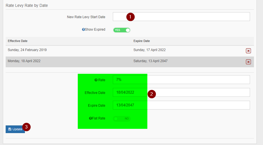Delete the 24 February 2019 rate row
The height and width of the screenshot is (145, 263).
(x=248, y=51)
